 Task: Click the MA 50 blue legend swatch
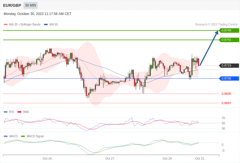click(x=46, y=25)
